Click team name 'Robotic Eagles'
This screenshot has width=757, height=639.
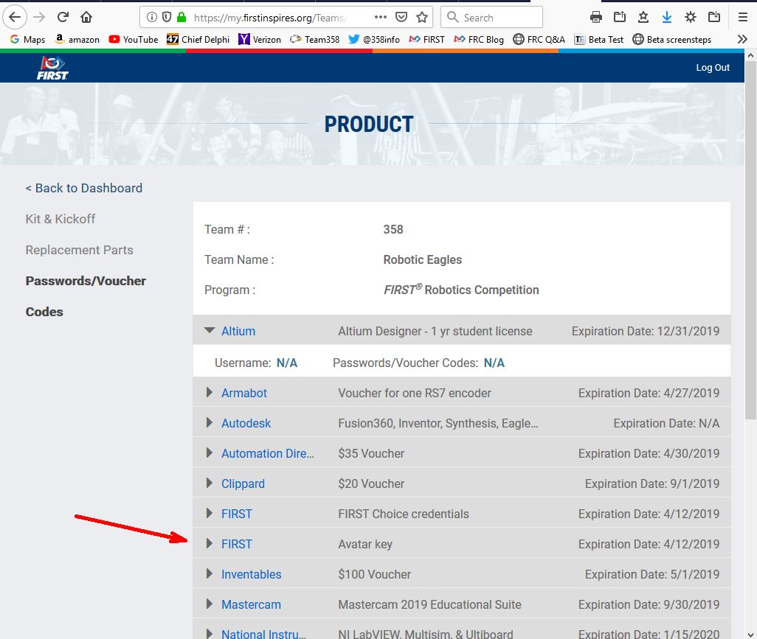tap(423, 260)
